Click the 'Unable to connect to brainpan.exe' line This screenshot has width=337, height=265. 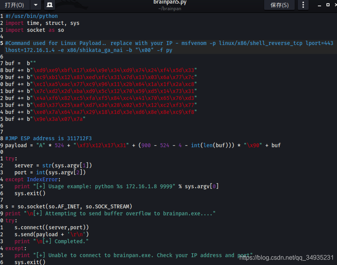(134, 255)
